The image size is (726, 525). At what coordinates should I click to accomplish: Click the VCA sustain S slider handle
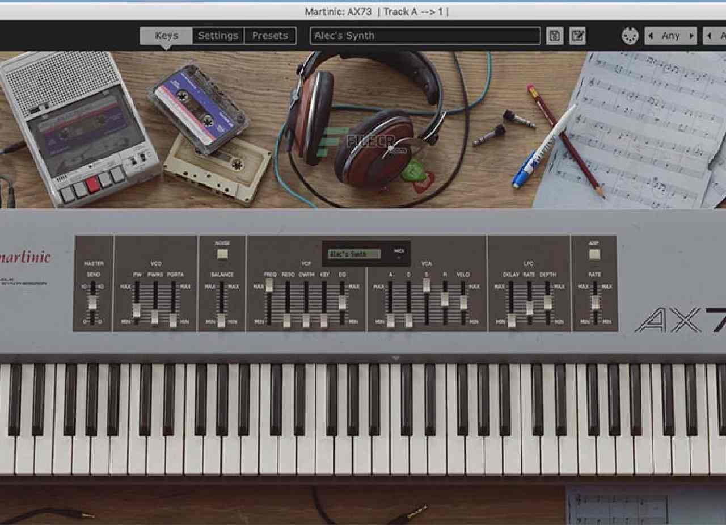point(427,285)
